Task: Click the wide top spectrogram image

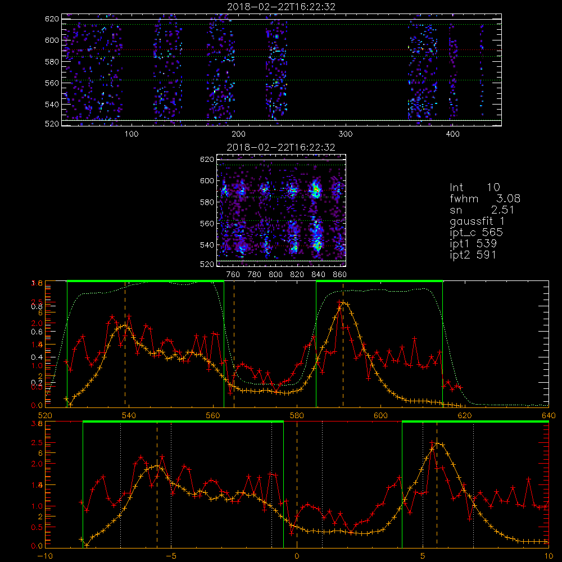Action: pos(282,70)
